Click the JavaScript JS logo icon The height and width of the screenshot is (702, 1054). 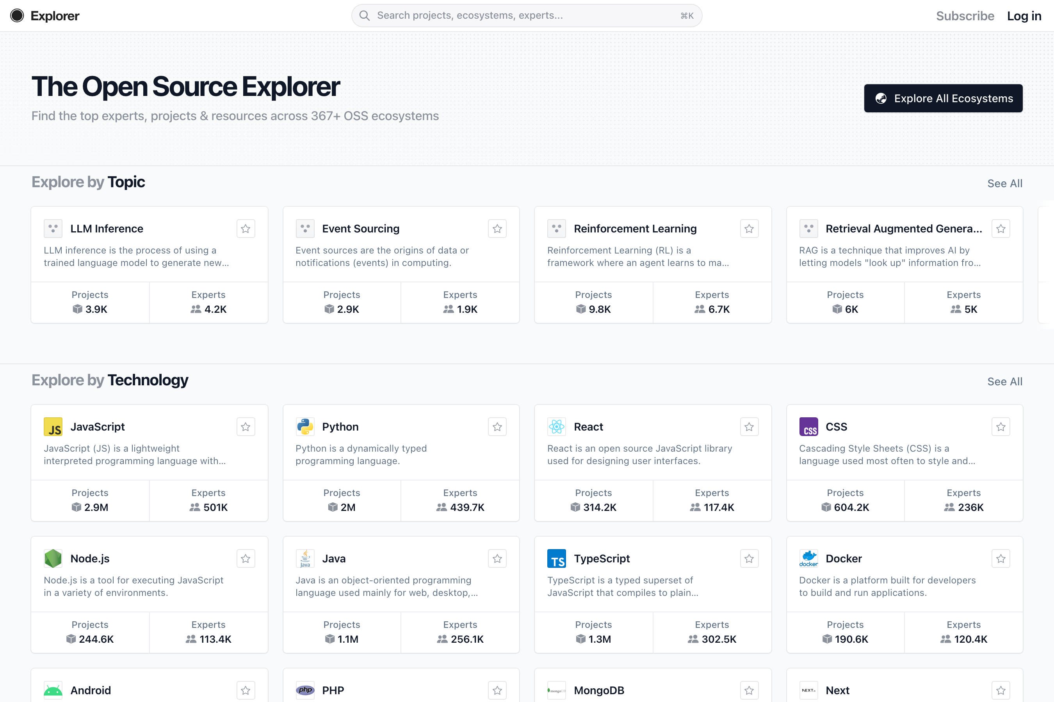coord(53,427)
